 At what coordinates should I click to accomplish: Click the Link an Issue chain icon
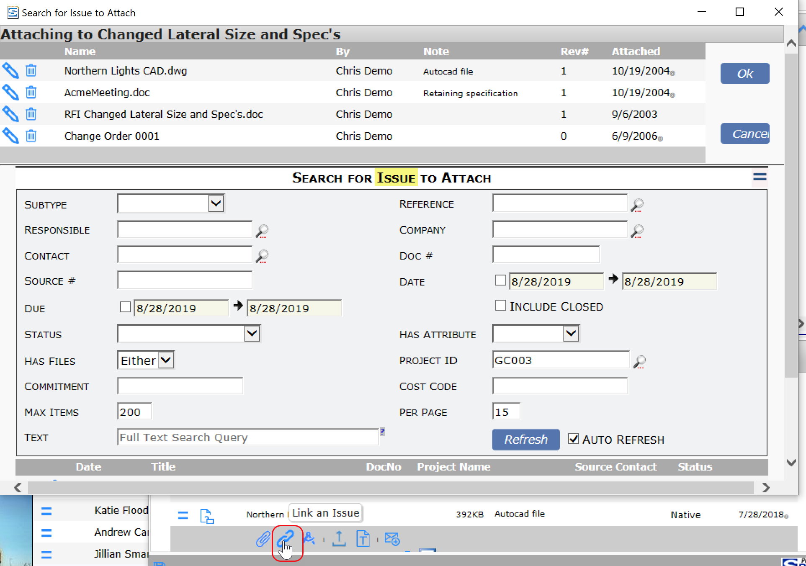(286, 538)
